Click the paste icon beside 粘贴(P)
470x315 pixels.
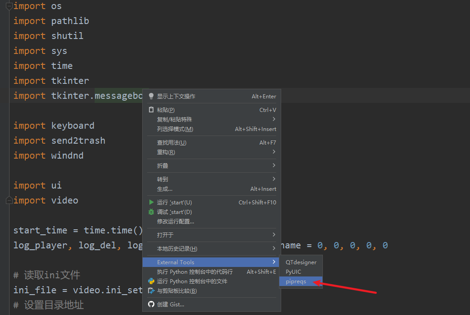pyautogui.click(x=151, y=110)
